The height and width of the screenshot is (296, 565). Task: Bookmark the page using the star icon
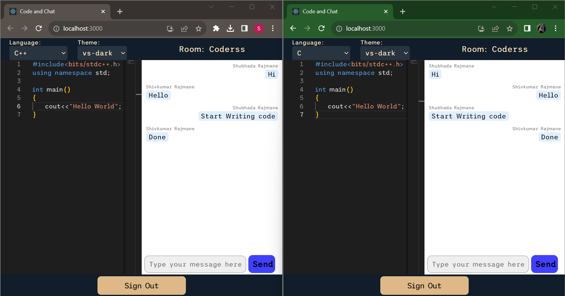199,28
